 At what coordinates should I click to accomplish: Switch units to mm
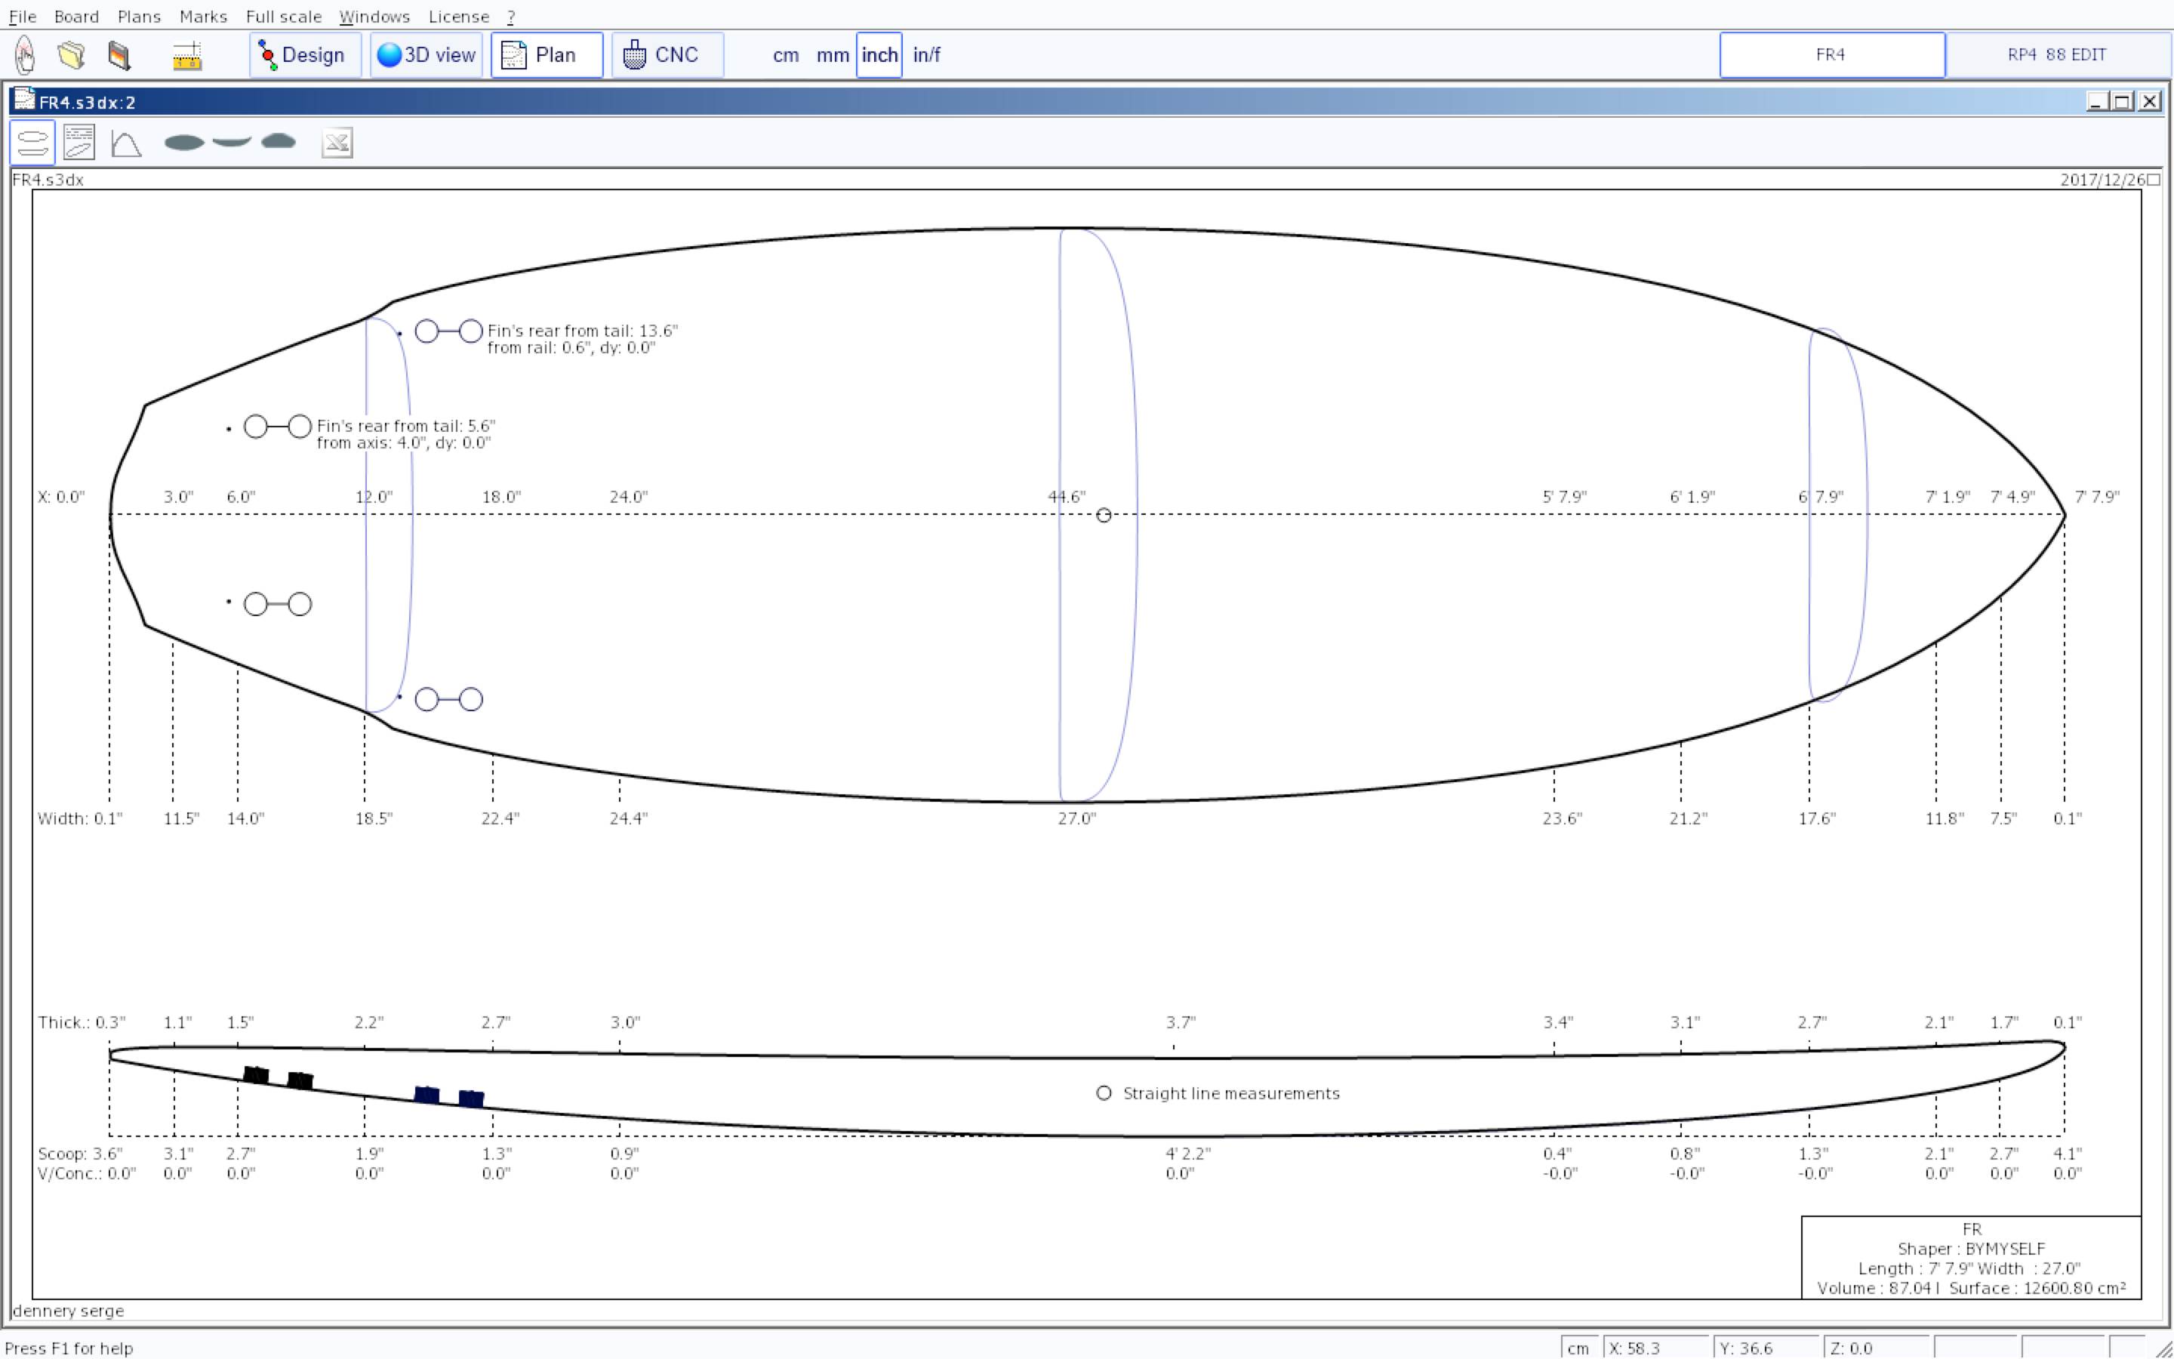coord(832,55)
